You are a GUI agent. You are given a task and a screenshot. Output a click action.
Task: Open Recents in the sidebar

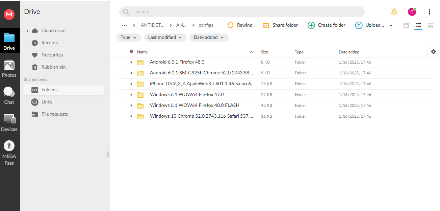(50, 43)
